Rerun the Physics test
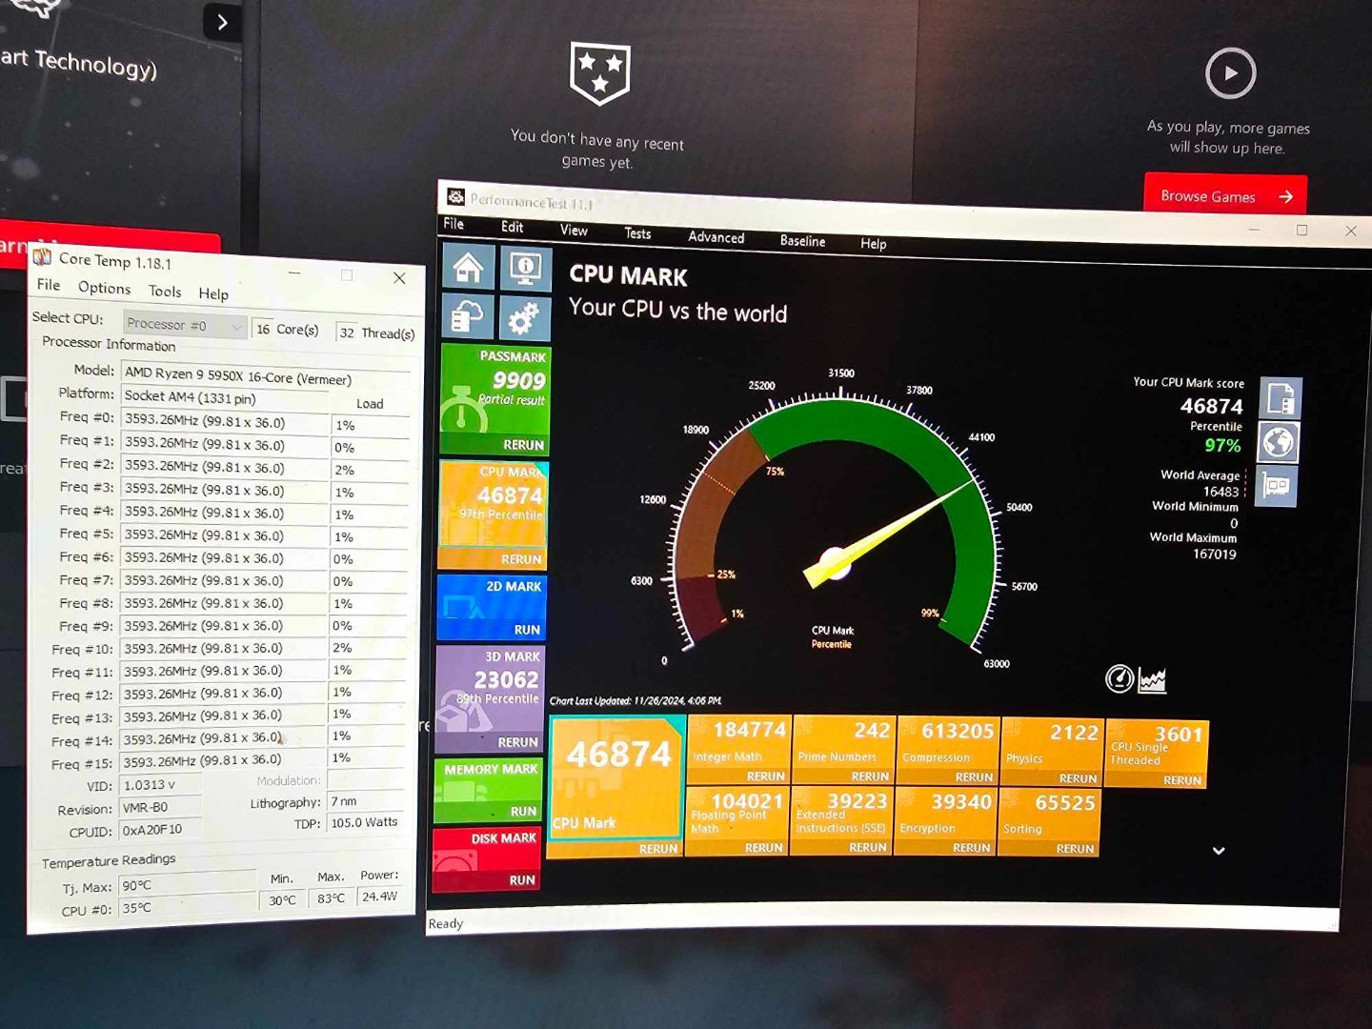Viewport: 1372px width, 1029px height. point(1078,778)
